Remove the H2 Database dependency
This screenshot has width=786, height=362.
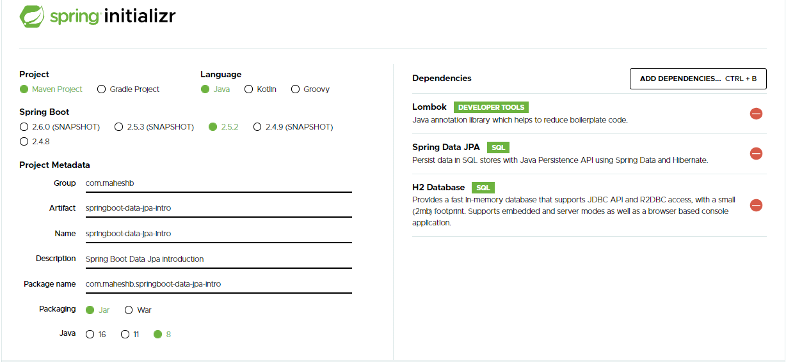click(756, 206)
